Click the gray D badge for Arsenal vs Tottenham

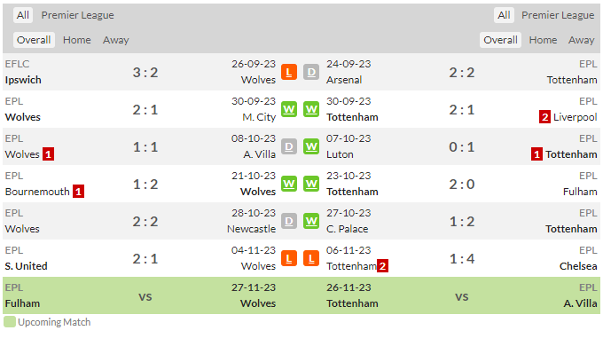pyautogui.click(x=311, y=72)
